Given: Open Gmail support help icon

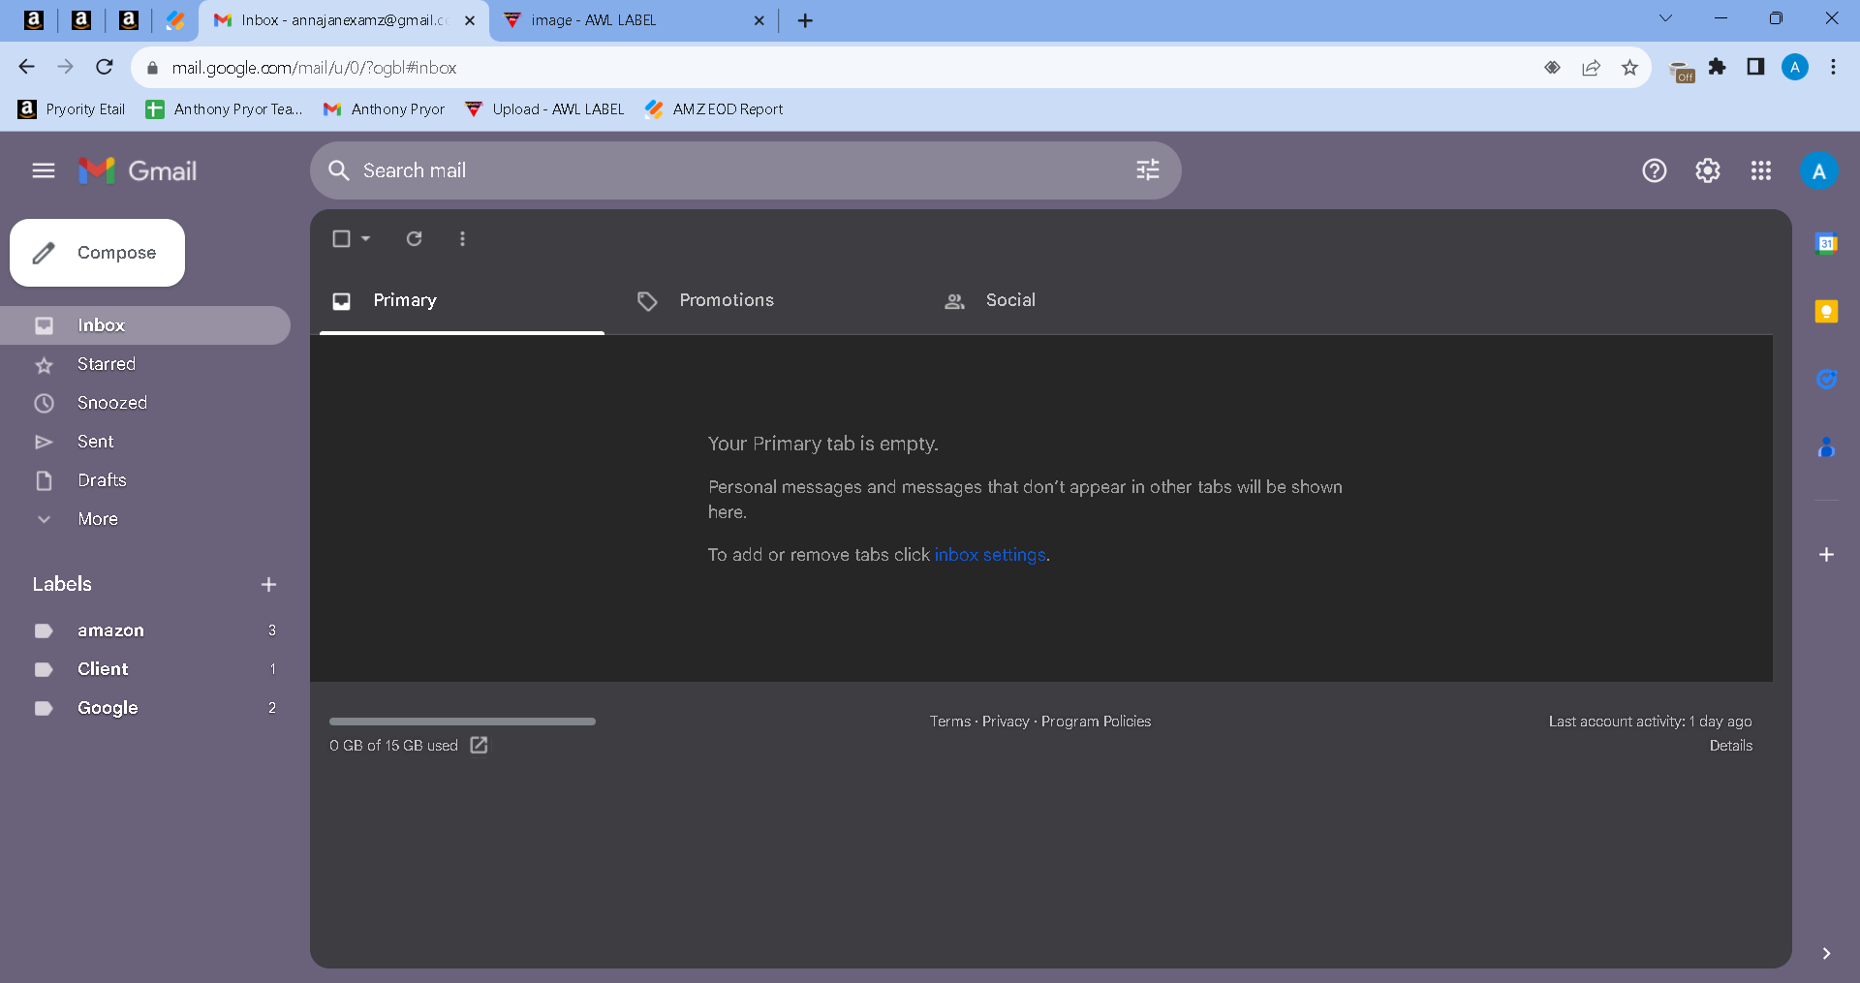Looking at the screenshot, I should tap(1655, 170).
